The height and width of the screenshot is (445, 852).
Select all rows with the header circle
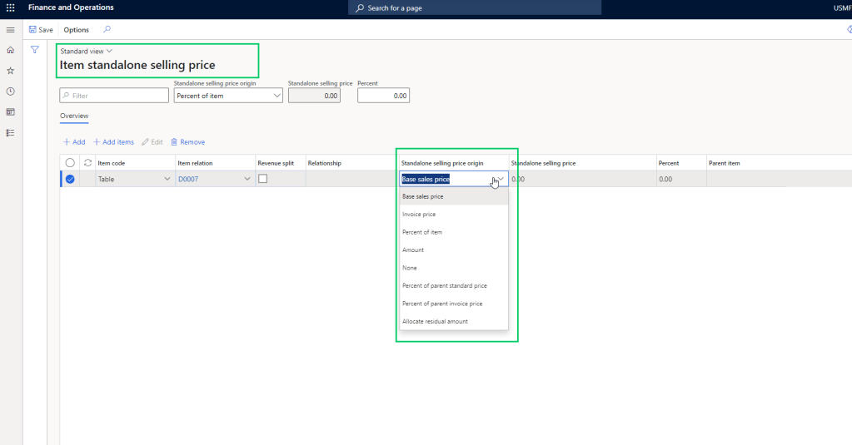[x=70, y=163]
